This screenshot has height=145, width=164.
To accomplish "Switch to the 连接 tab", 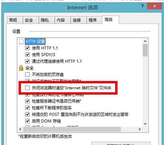I will (78, 20).
